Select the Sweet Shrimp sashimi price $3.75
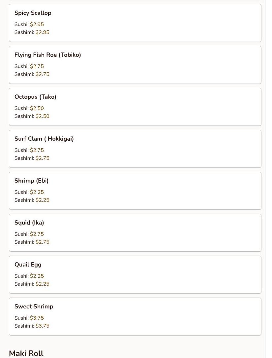Viewport: 272px width, 358px height. 42,326
